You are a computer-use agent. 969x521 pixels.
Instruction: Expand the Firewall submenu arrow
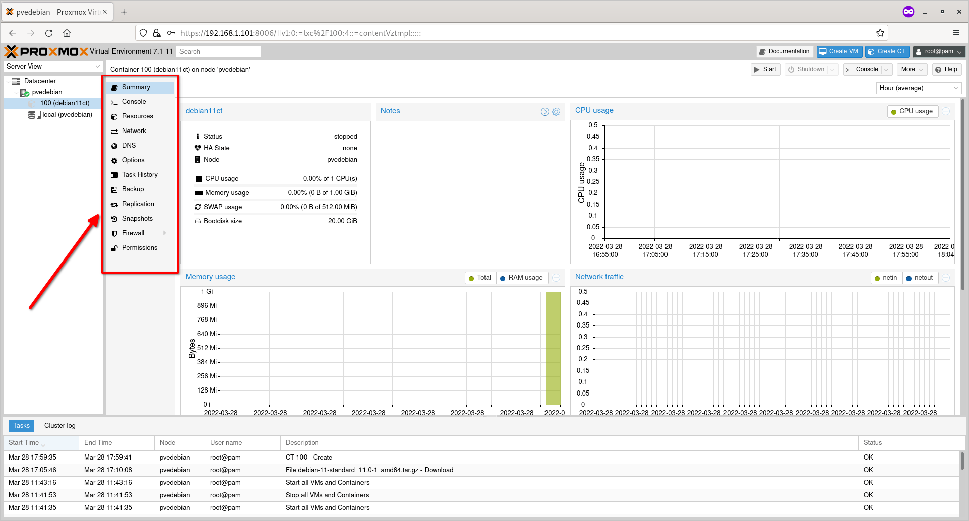click(165, 233)
